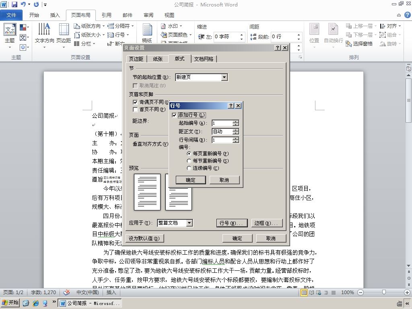The height and width of the screenshot is (309, 412).
Task: Click the zoom slider handle in the status bar
Action: pos(384,293)
